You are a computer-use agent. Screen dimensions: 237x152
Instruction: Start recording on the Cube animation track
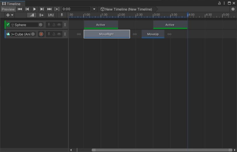(41, 34)
